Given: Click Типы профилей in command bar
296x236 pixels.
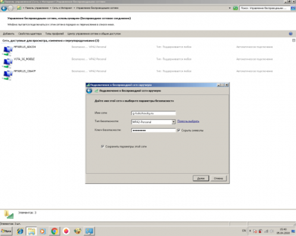Looking at the screenshot, I should click(x=55, y=34).
